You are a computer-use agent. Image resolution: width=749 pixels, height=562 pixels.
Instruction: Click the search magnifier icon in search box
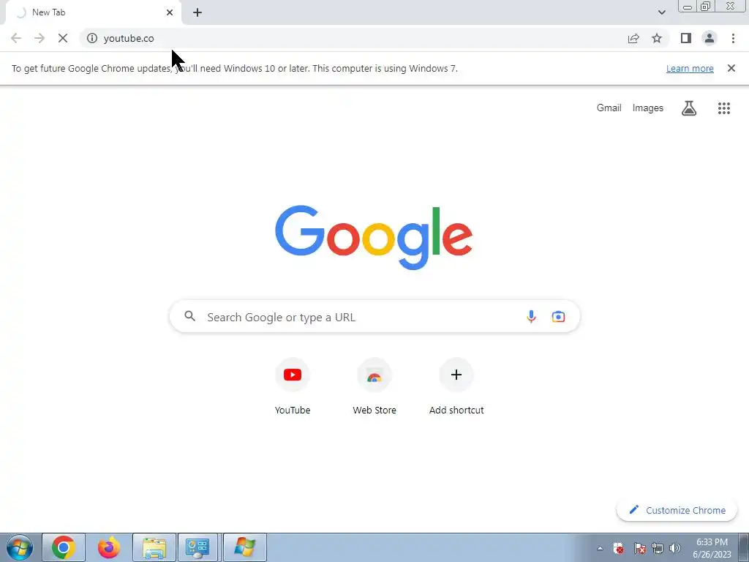coord(190,316)
